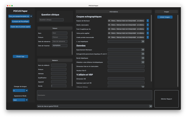Screen dimensions: 187x118
Task: Click the Images panel scrollbar
Action: click(178, 51)
